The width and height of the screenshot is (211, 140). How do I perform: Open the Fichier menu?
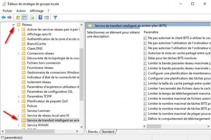click(7, 11)
